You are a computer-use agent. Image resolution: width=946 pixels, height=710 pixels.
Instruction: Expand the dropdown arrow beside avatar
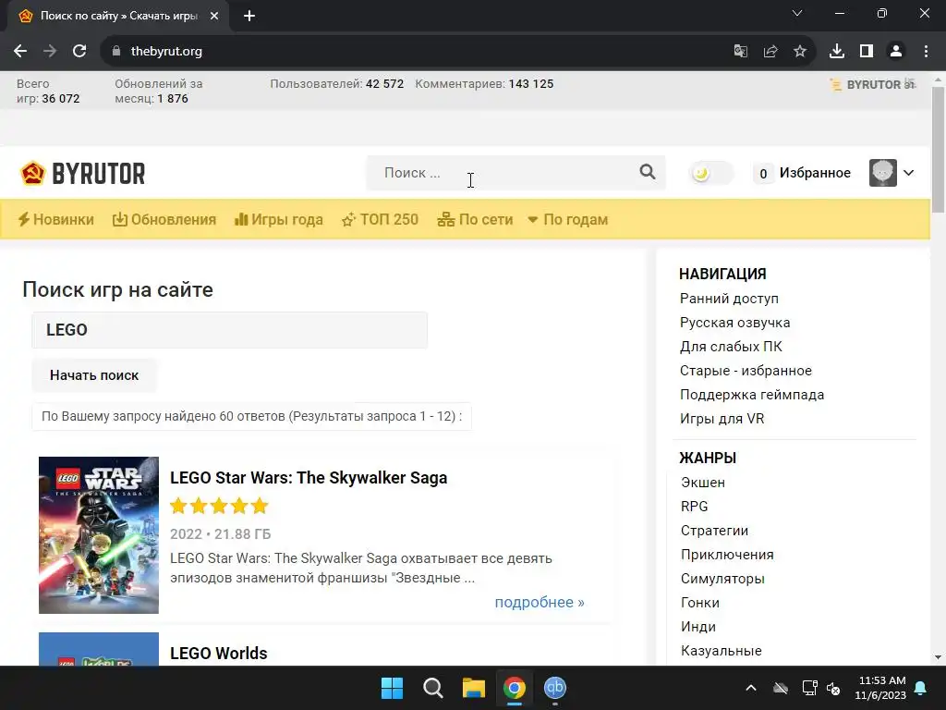[909, 173]
